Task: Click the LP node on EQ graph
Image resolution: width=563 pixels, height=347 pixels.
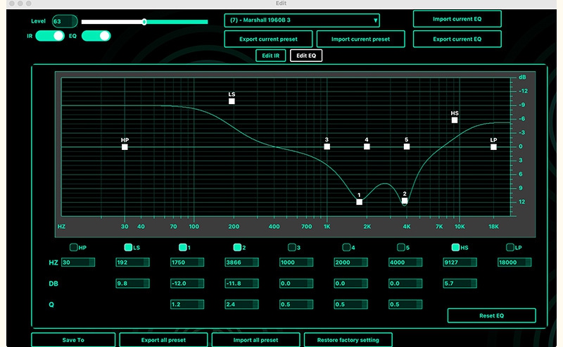Action: [493, 147]
